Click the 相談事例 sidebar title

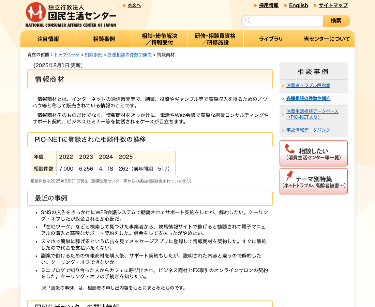tap(313, 72)
